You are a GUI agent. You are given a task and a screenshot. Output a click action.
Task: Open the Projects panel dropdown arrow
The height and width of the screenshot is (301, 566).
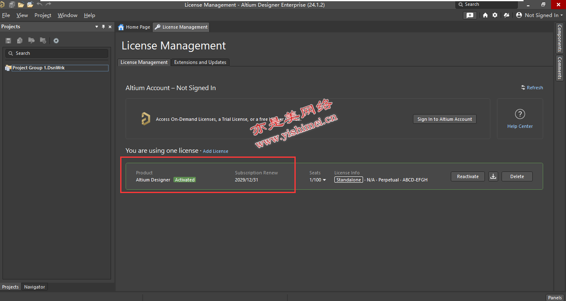pos(97,27)
